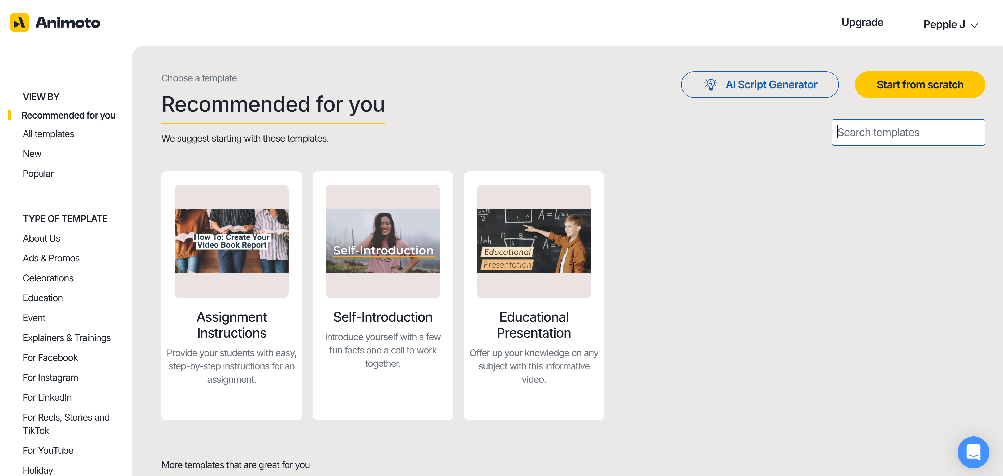Show Popular templates
The width and height of the screenshot is (1003, 476).
pyautogui.click(x=38, y=174)
